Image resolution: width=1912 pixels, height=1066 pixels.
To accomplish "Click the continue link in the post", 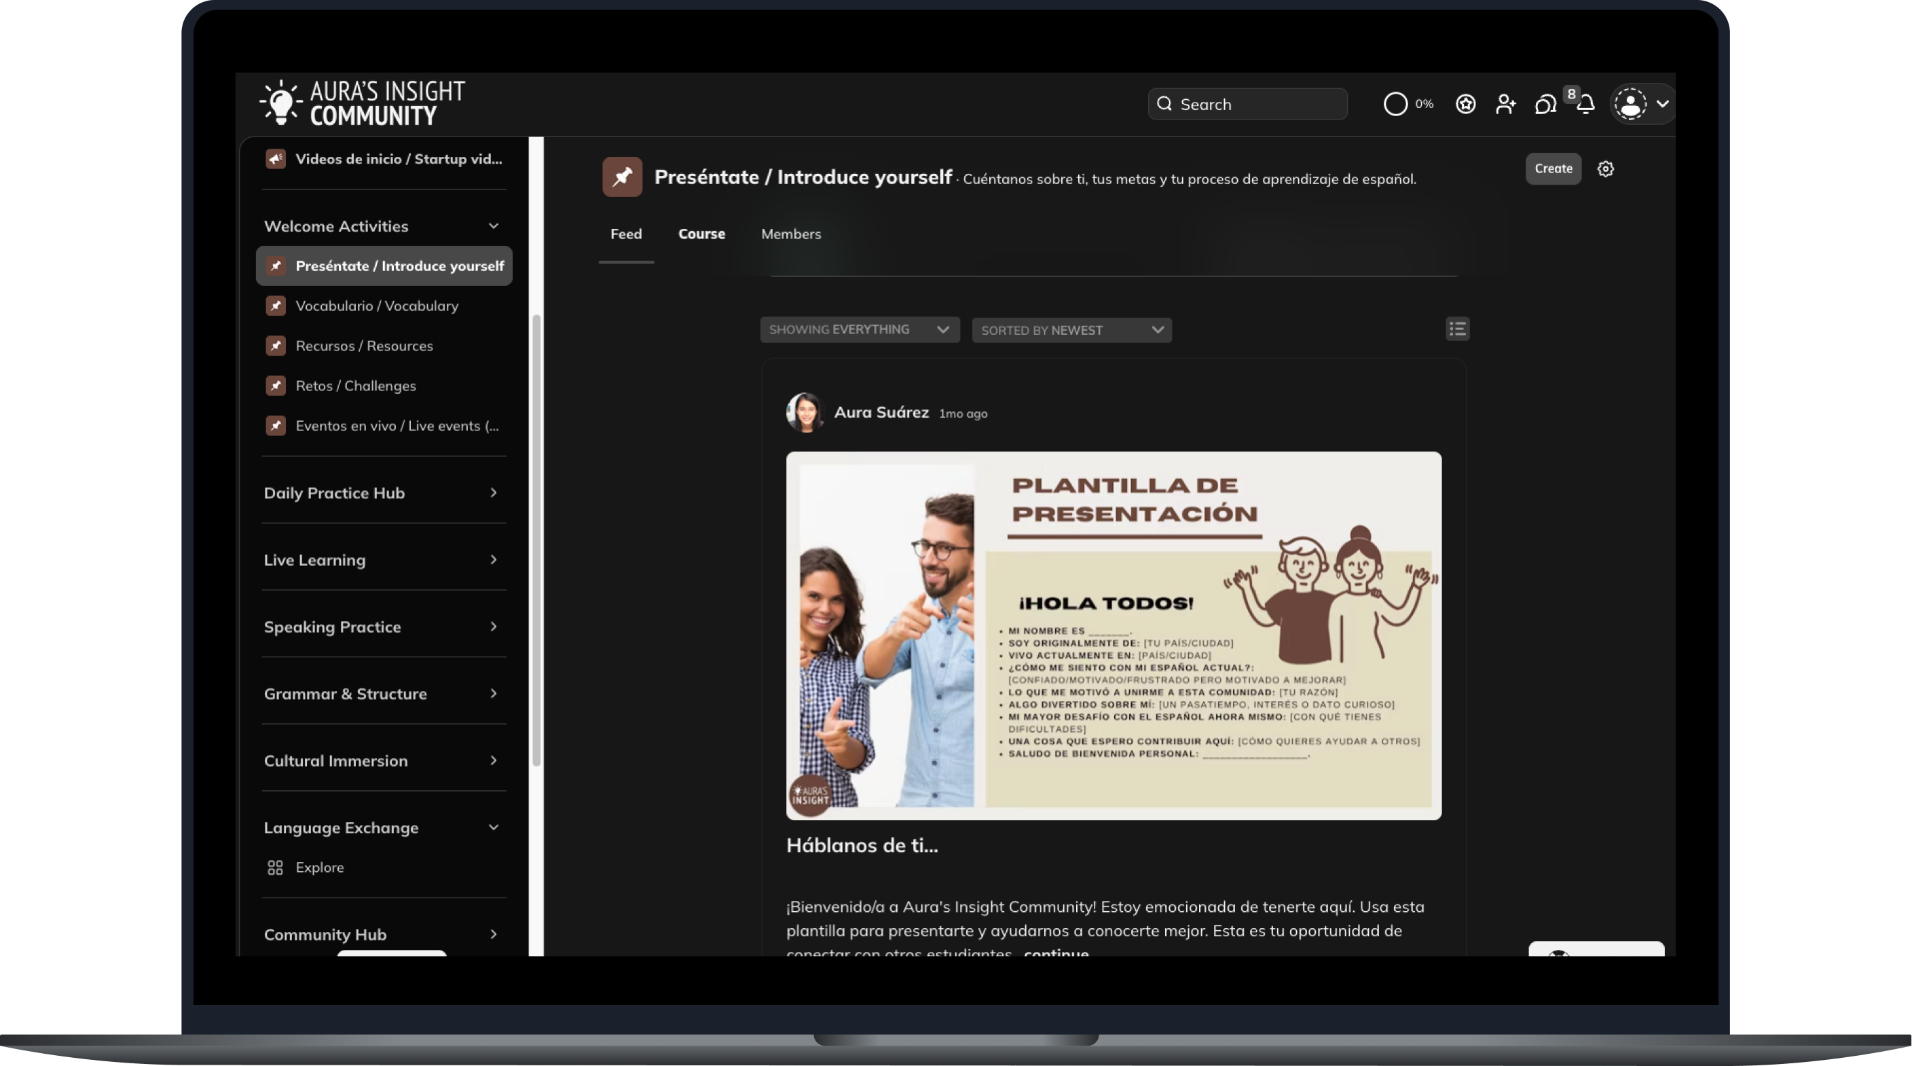I will coord(1055,955).
